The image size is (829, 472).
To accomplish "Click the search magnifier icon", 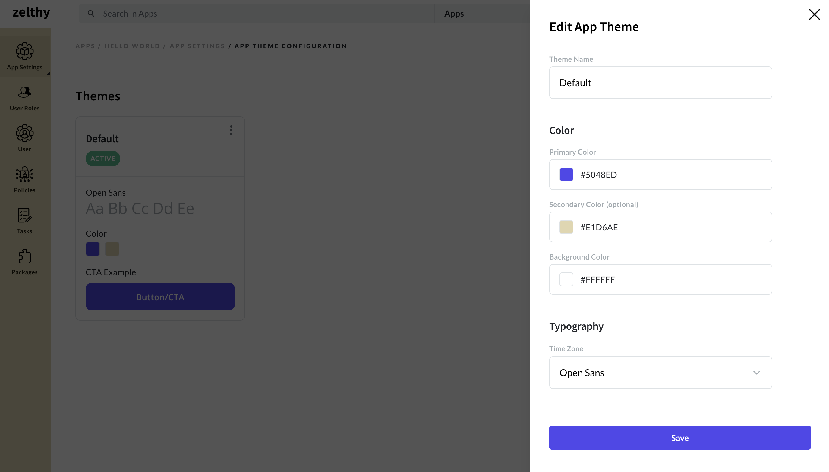I will [91, 13].
